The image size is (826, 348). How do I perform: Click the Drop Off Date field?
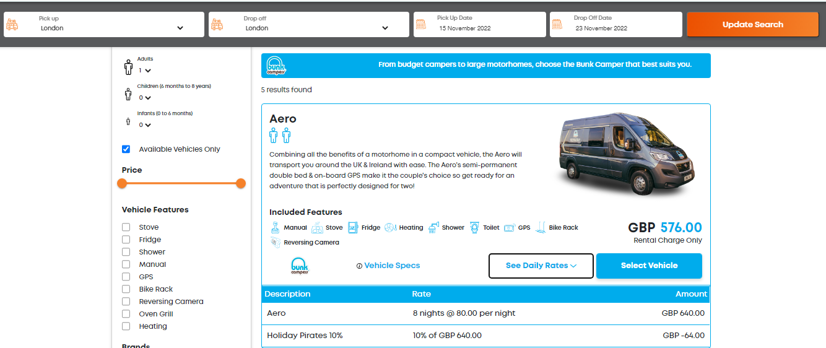[x=616, y=25]
